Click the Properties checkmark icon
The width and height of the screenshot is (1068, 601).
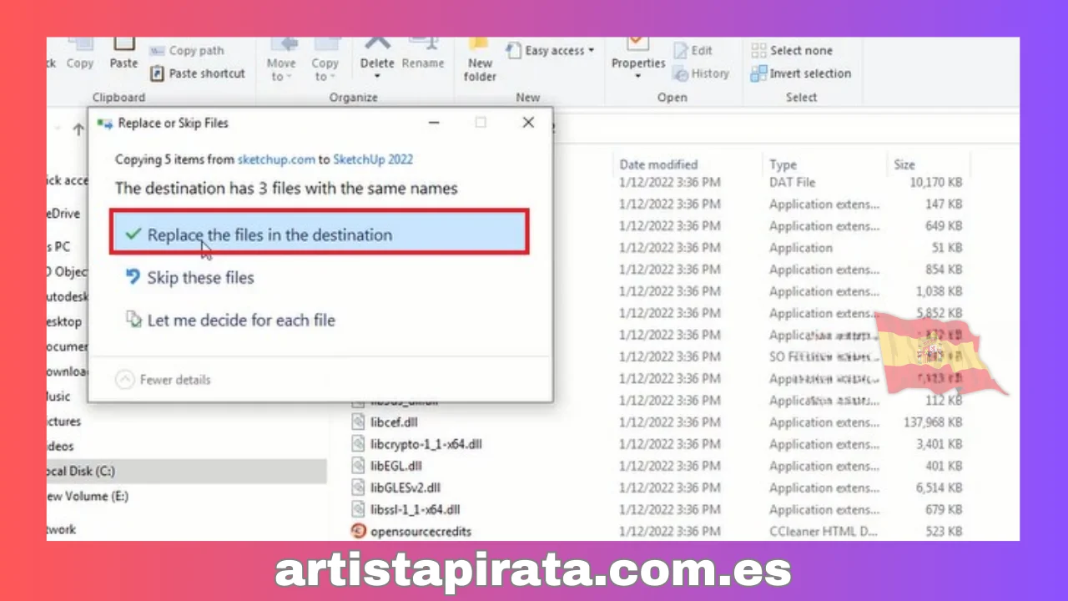pos(637,43)
